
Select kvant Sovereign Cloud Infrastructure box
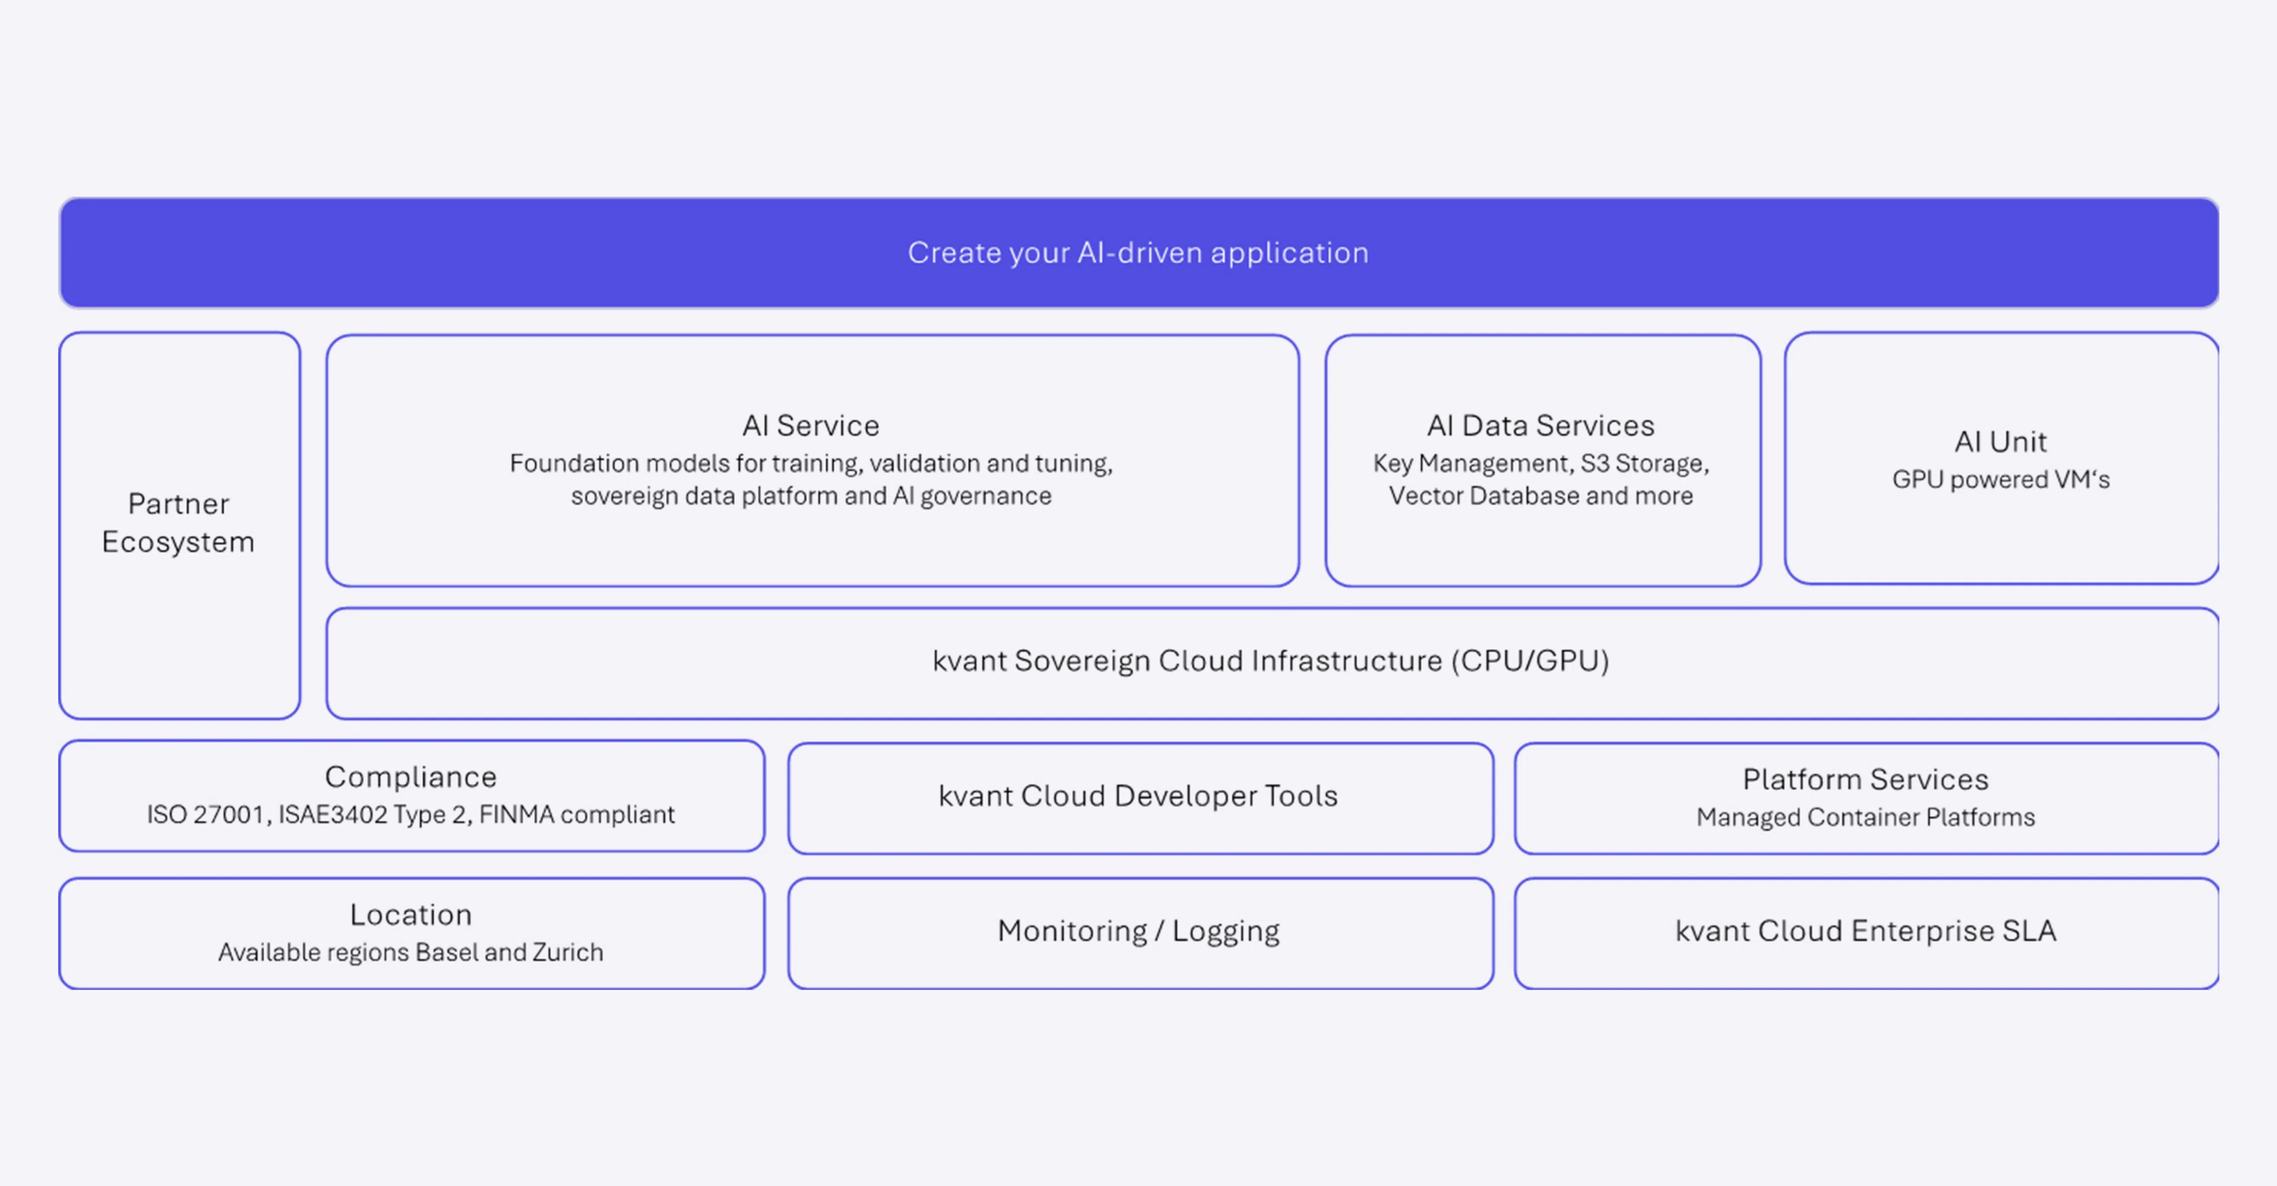coord(1272,663)
